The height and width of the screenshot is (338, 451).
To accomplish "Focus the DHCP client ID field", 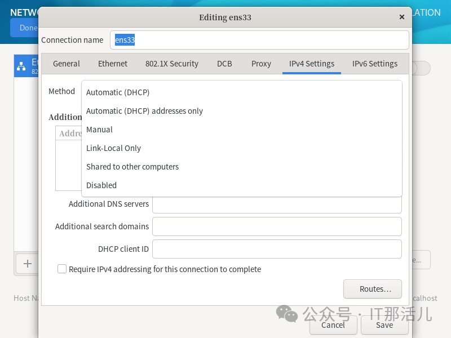I will click(x=277, y=249).
